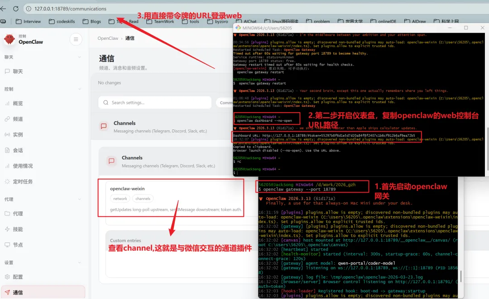
Task: Click the upper Channels section chat icon
Action: click(x=104, y=127)
